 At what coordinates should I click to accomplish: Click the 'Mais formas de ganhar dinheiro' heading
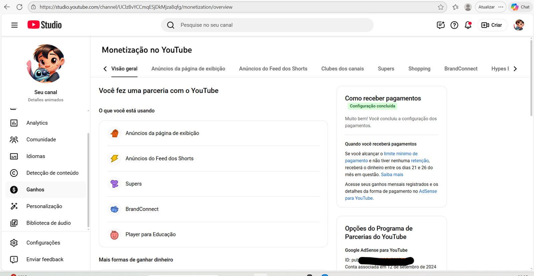click(136, 260)
